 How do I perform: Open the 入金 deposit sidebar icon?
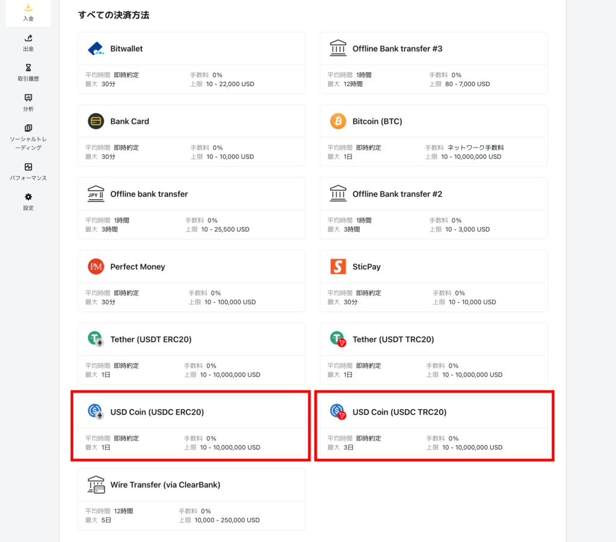(x=28, y=7)
